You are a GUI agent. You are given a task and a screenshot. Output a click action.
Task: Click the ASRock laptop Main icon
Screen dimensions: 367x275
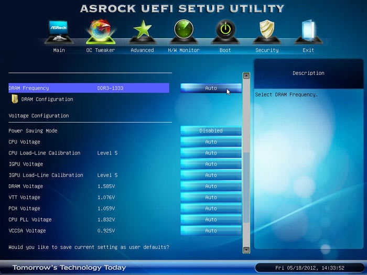(59, 32)
